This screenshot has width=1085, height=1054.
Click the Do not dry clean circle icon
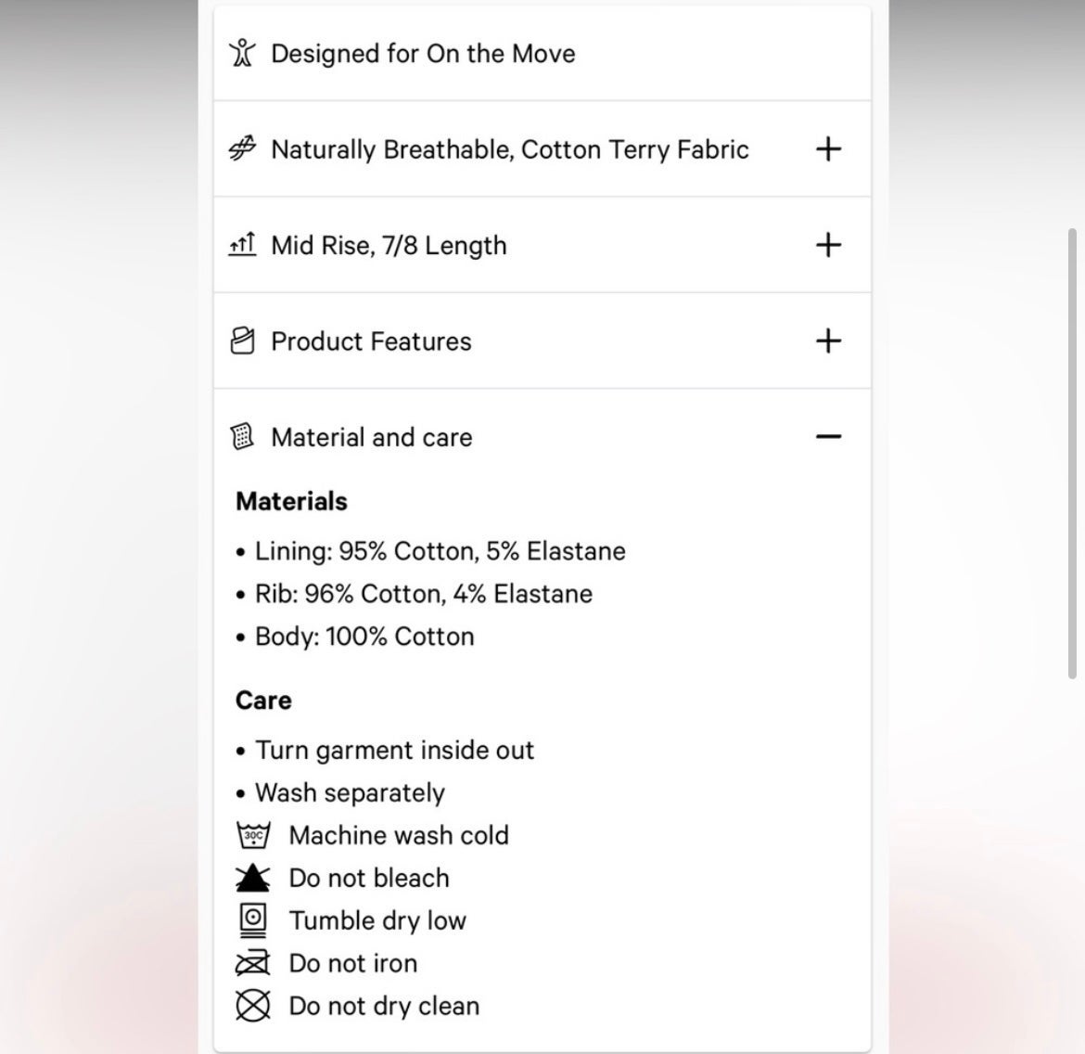[x=252, y=1006]
